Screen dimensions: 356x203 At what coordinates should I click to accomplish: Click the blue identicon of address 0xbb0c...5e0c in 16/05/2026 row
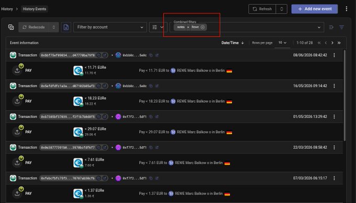(x=118, y=86)
